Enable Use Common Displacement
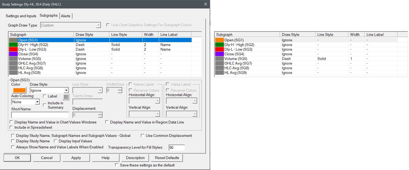Screen dimensions: 409x170 (x=143, y=136)
